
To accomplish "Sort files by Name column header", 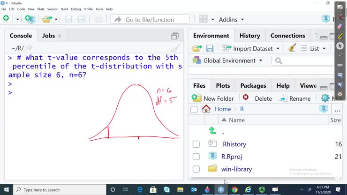I will 237,120.
